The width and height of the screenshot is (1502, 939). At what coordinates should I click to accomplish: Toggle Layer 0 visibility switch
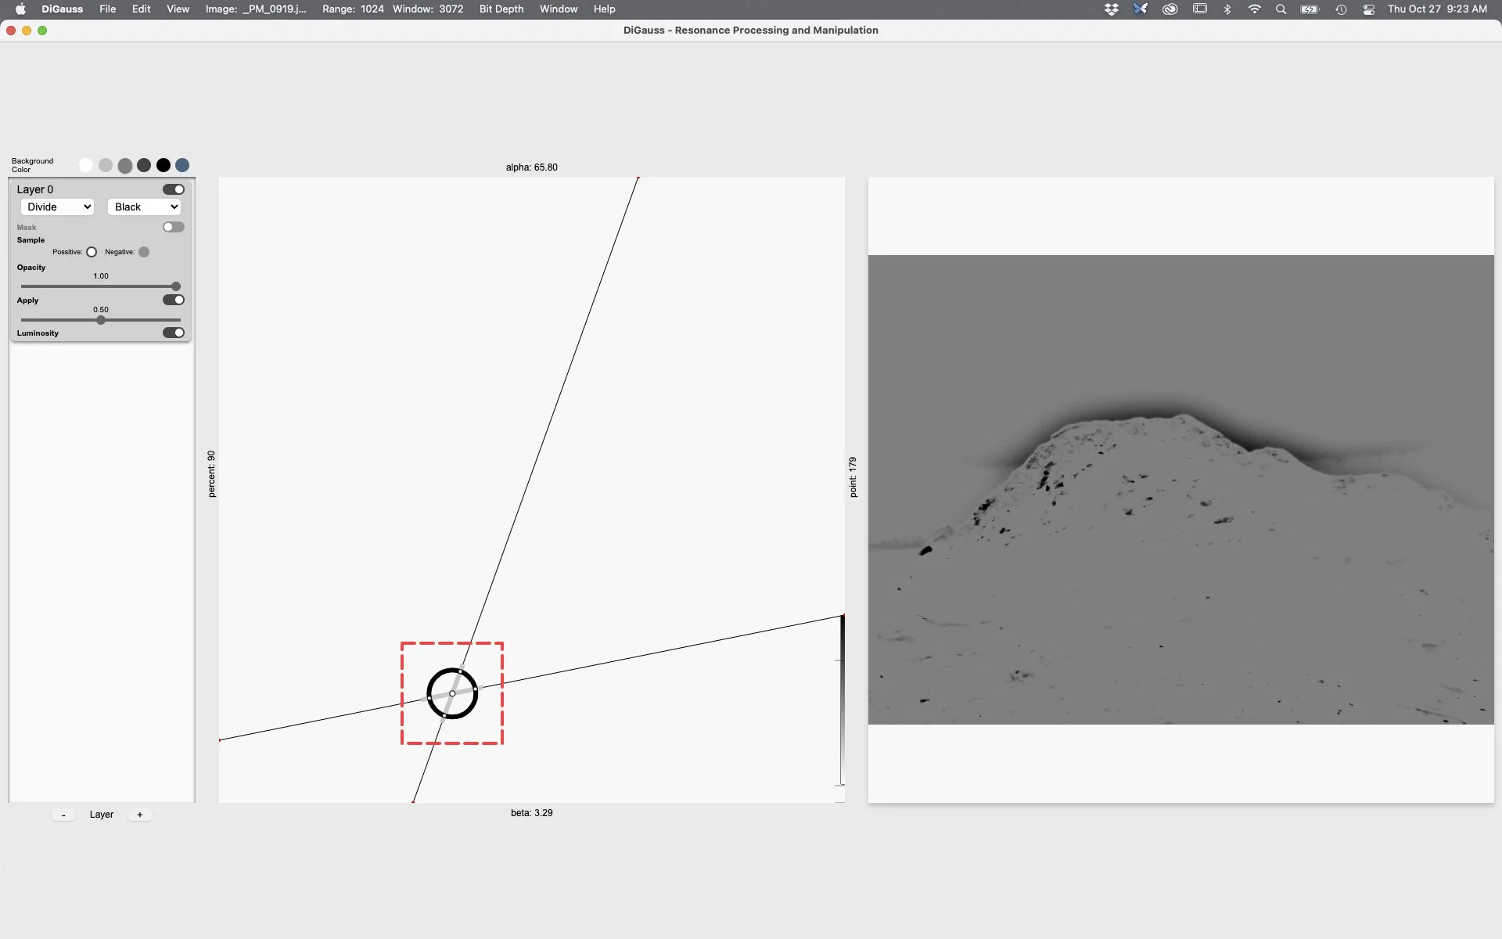[x=173, y=189]
